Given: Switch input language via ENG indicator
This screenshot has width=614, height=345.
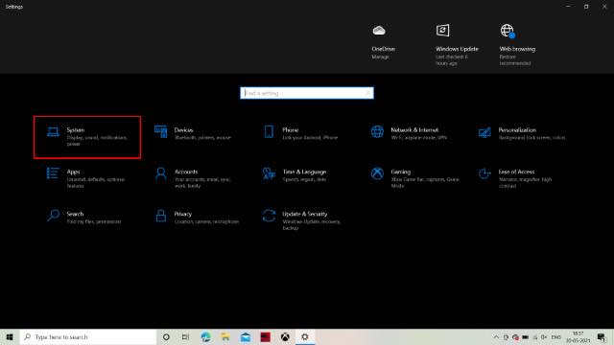Looking at the screenshot, I should coord(556,336).
